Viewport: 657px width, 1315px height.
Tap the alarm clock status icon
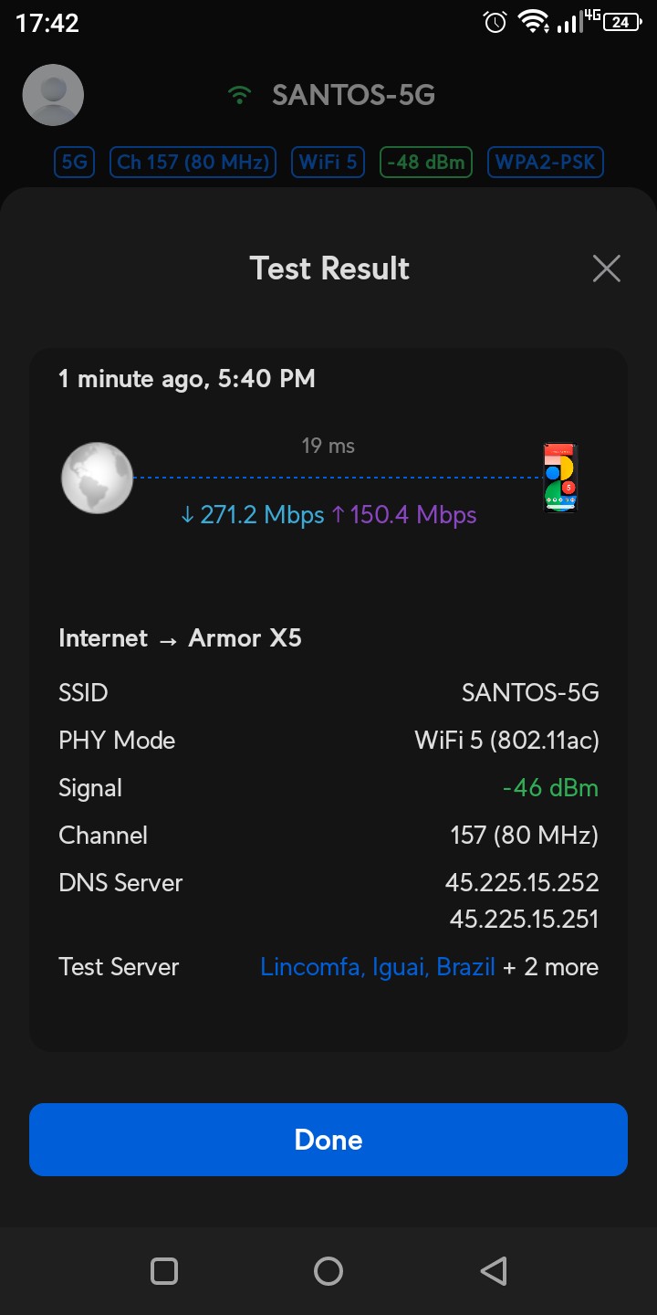pyautogui.click(x=495, y=22)
